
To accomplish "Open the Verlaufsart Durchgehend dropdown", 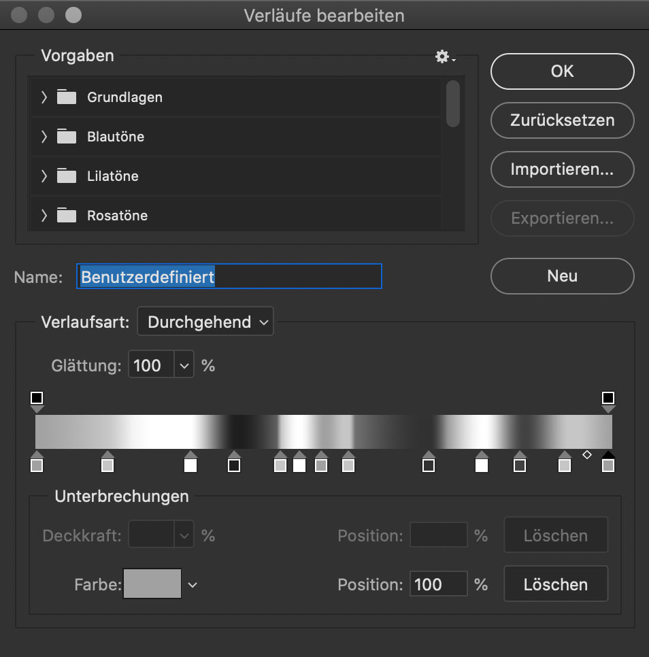I will coord(205,322).
